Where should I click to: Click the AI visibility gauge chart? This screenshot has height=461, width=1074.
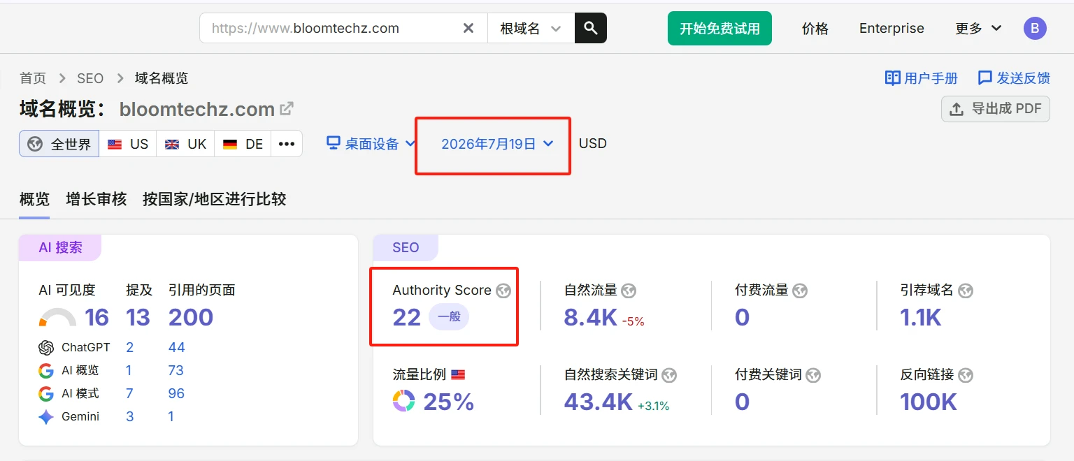[x=57, y=318]
